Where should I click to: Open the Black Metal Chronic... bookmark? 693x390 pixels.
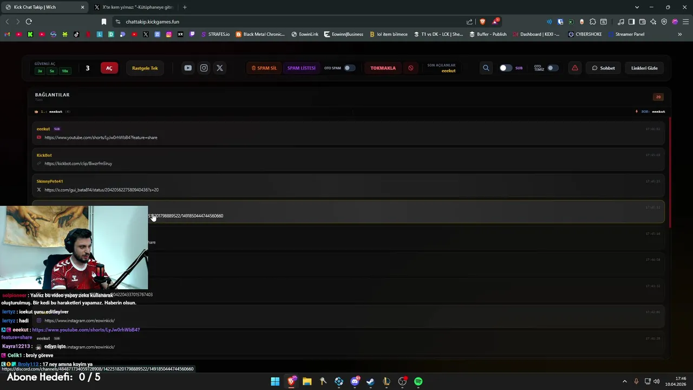[x=260, y=34]
